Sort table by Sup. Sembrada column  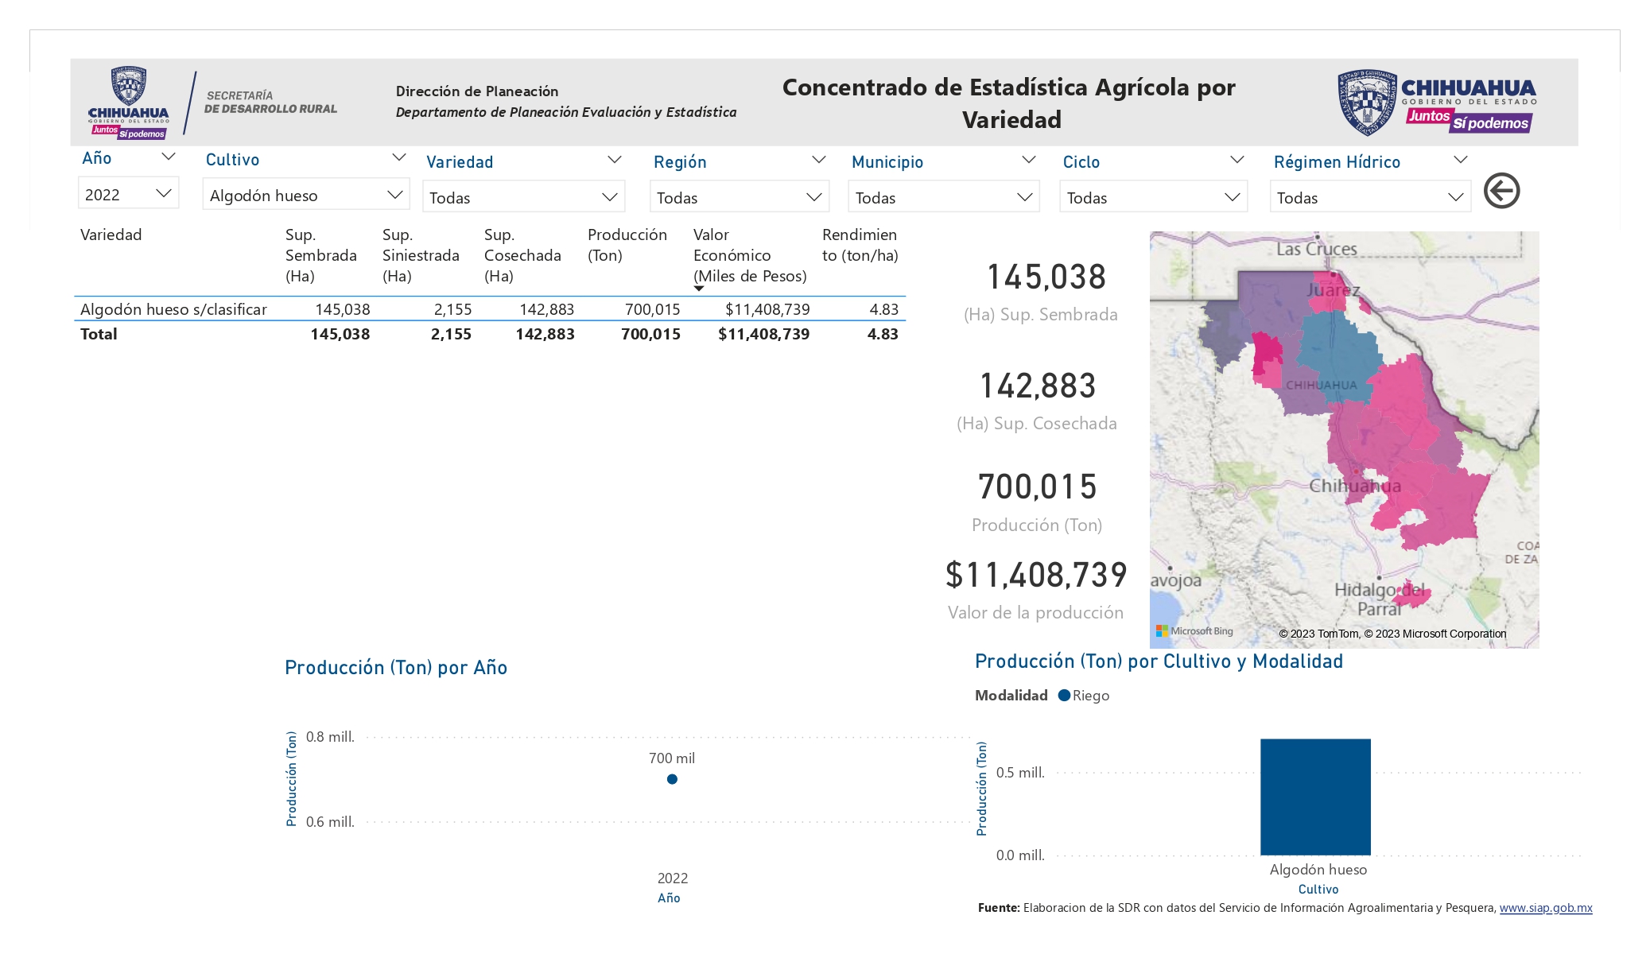coord(321,255)
